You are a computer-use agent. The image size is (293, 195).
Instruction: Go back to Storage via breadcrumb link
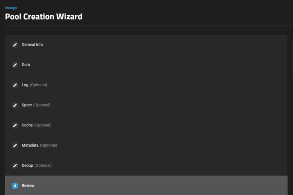[11, 8]
